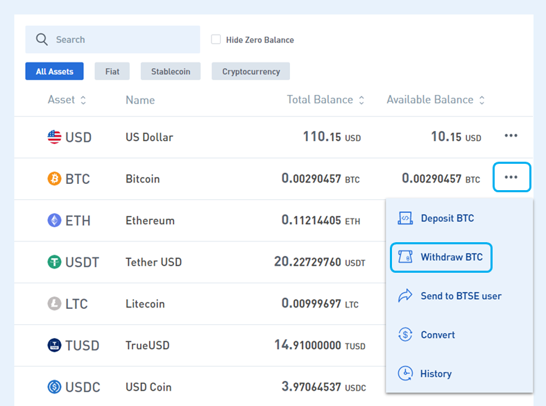Viewport: 546px width, 406px height.
Task: Click the 0.11214405 ETH total balance
Action: (x=321, y=221)
